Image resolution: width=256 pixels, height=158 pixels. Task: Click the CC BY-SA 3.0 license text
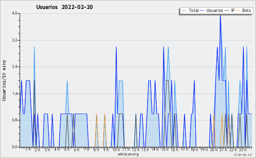point(243,155)
